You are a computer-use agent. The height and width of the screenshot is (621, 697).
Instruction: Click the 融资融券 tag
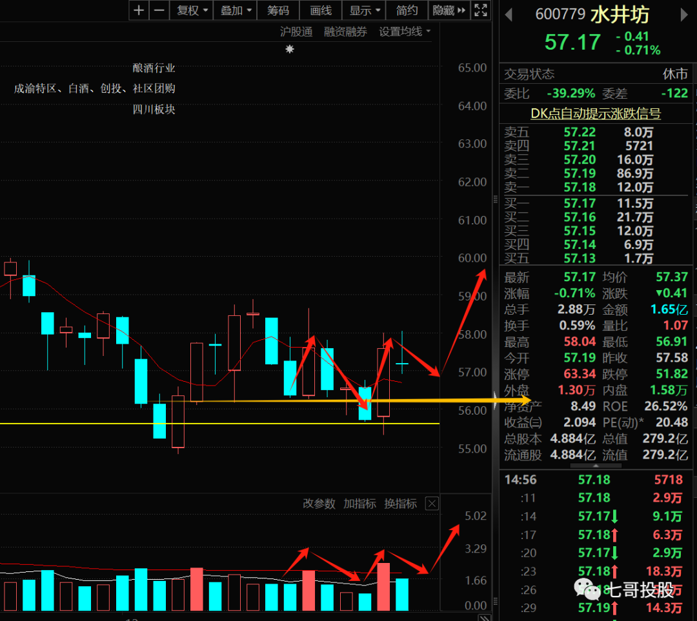point(345,32)
